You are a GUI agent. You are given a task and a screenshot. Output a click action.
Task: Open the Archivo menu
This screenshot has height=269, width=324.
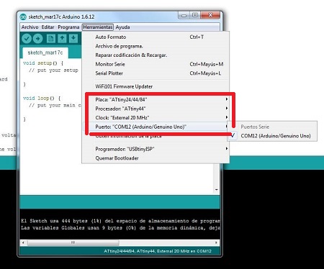click(x=30, y=27)
